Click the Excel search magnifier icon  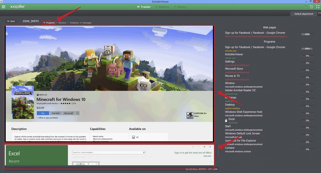(144, 152)
